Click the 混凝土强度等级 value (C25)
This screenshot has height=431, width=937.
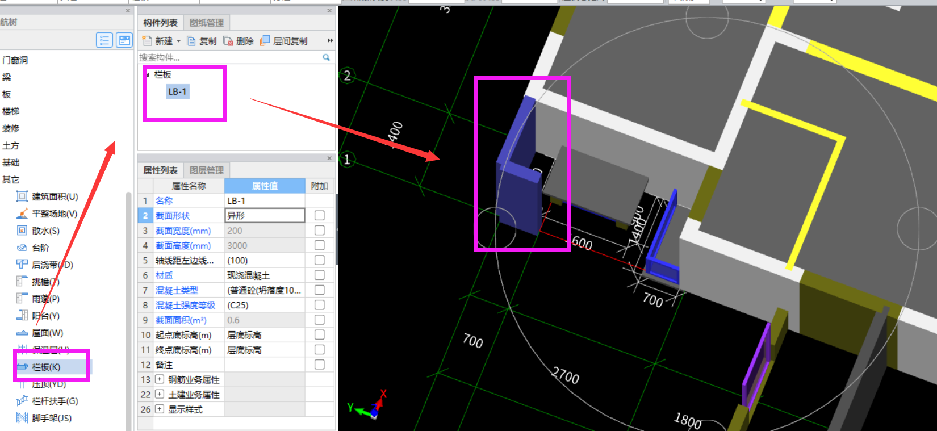[x=265, y=305]
